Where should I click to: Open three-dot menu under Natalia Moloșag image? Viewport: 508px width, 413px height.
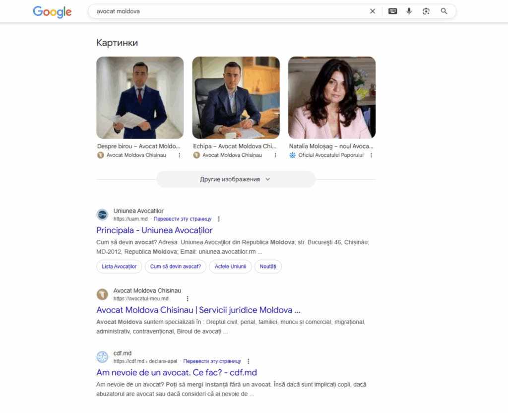(371, 155)
